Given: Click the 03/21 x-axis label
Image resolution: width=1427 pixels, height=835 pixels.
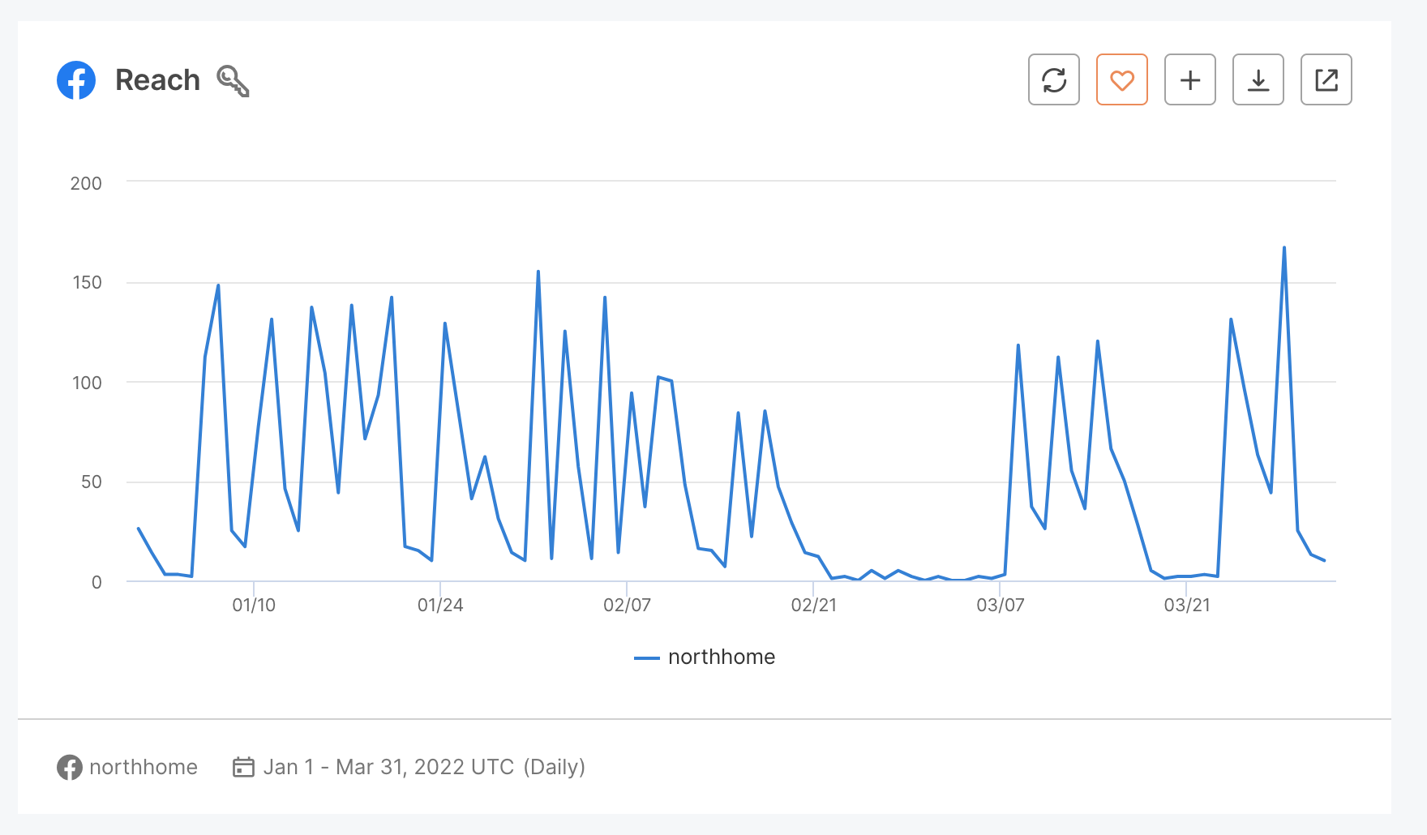Looking at the screenshot, I should point(1187,605).
